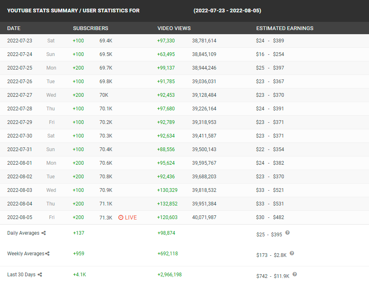Click date 2022-08-05

20,217
